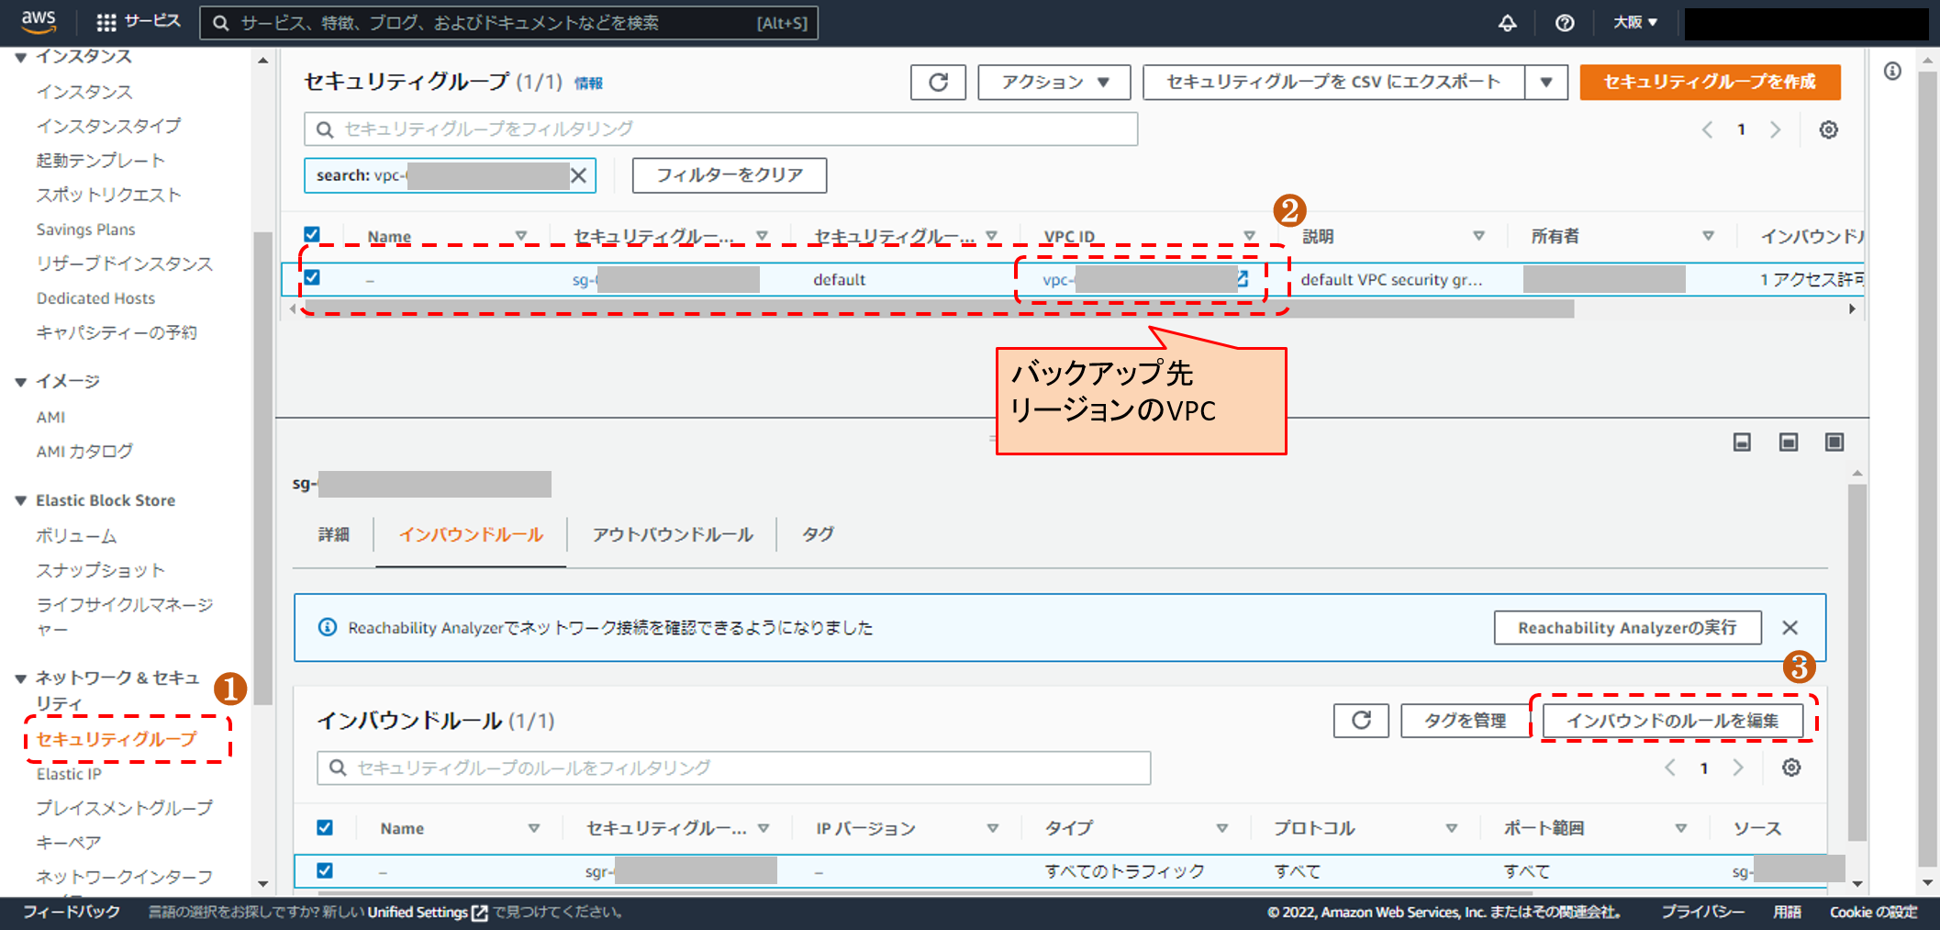Open the アクション dropdown menu
The width and height of the screenshot is (1940, 930).
1054,83
